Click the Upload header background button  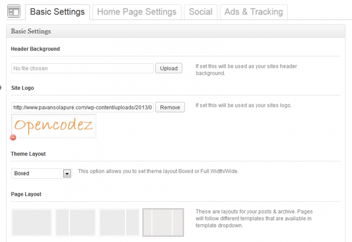pos(169,68)
